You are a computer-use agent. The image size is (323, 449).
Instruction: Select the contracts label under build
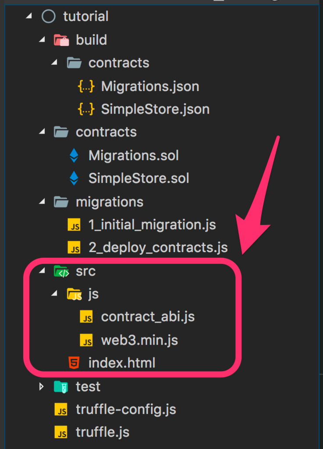[x=119, y=63]
